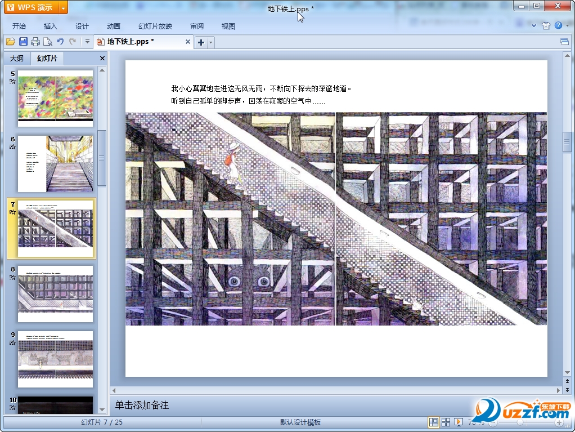The height and width of the screenshot is (432, 575).
Task: Click the staircase illustration on the slide
Action: pos(336,219)
